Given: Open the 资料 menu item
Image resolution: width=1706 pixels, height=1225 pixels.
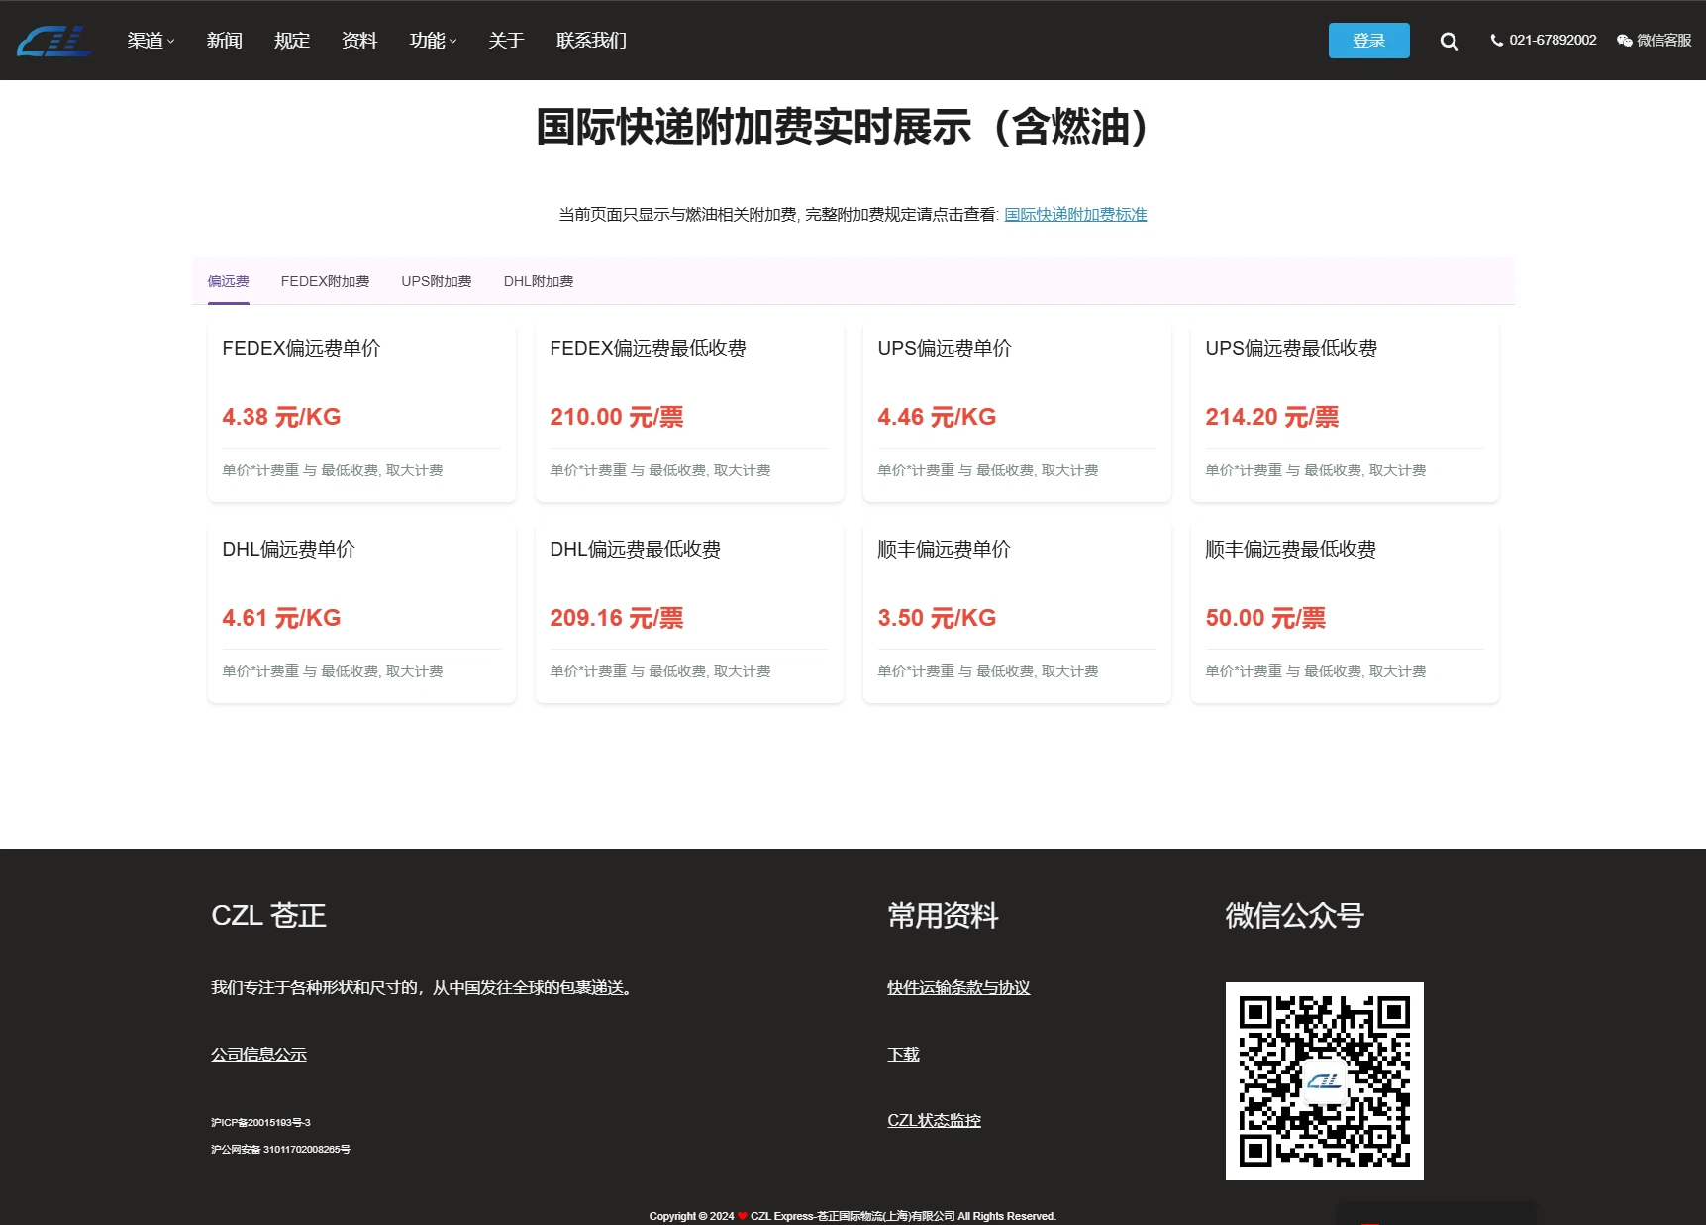Looking at the screenshot, I should [x=359, y=41].
